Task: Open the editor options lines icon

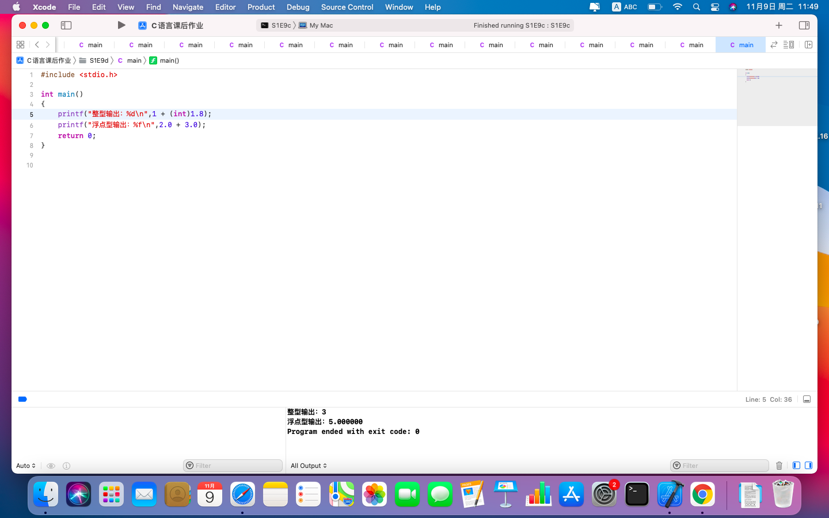Action: click(789, 45)
